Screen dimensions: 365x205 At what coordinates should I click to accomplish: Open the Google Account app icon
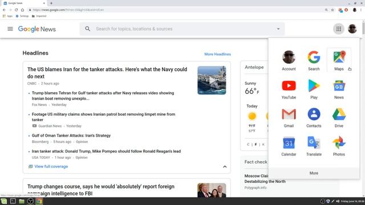click(289, 60)
